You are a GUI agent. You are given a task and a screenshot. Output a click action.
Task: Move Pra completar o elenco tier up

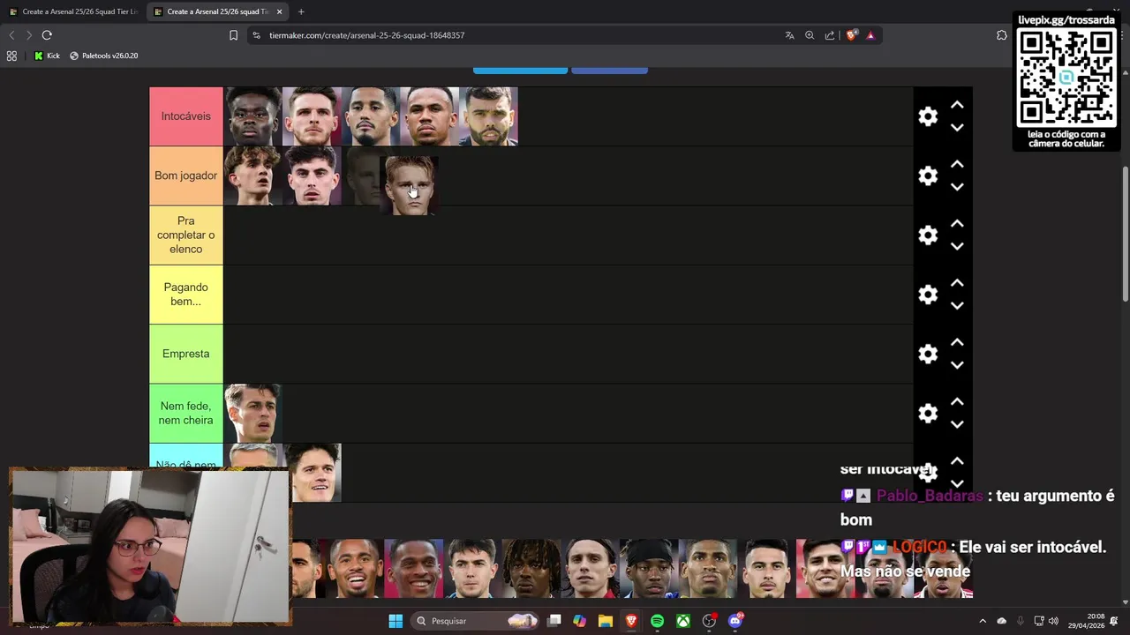tap(957, 224)
